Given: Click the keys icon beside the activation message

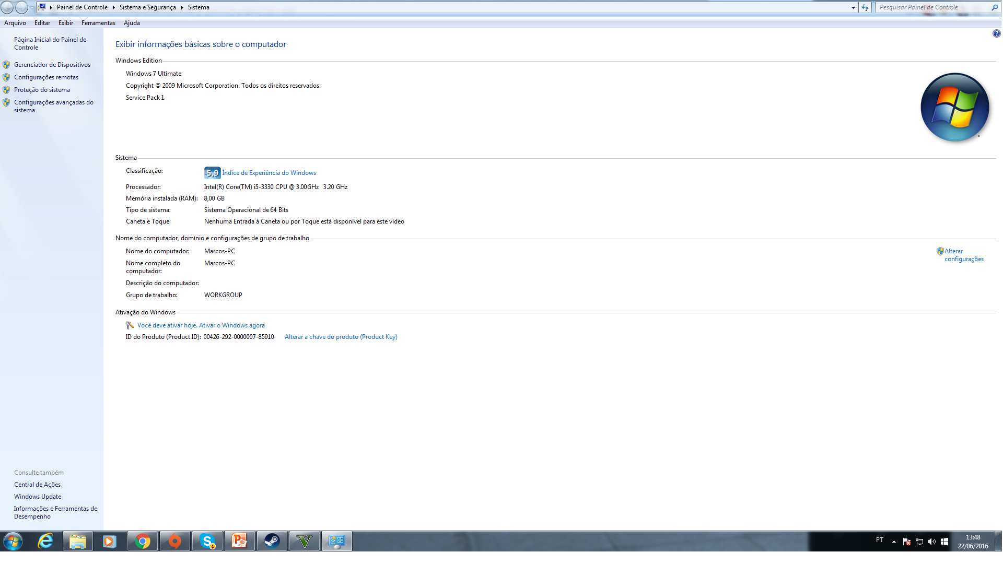Looking at the screenshot, I should point(130,325).
